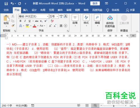Image resolution: width=140 pixels, height=108 pixels.
Task: Click the character border A icon
Action: 66,16
